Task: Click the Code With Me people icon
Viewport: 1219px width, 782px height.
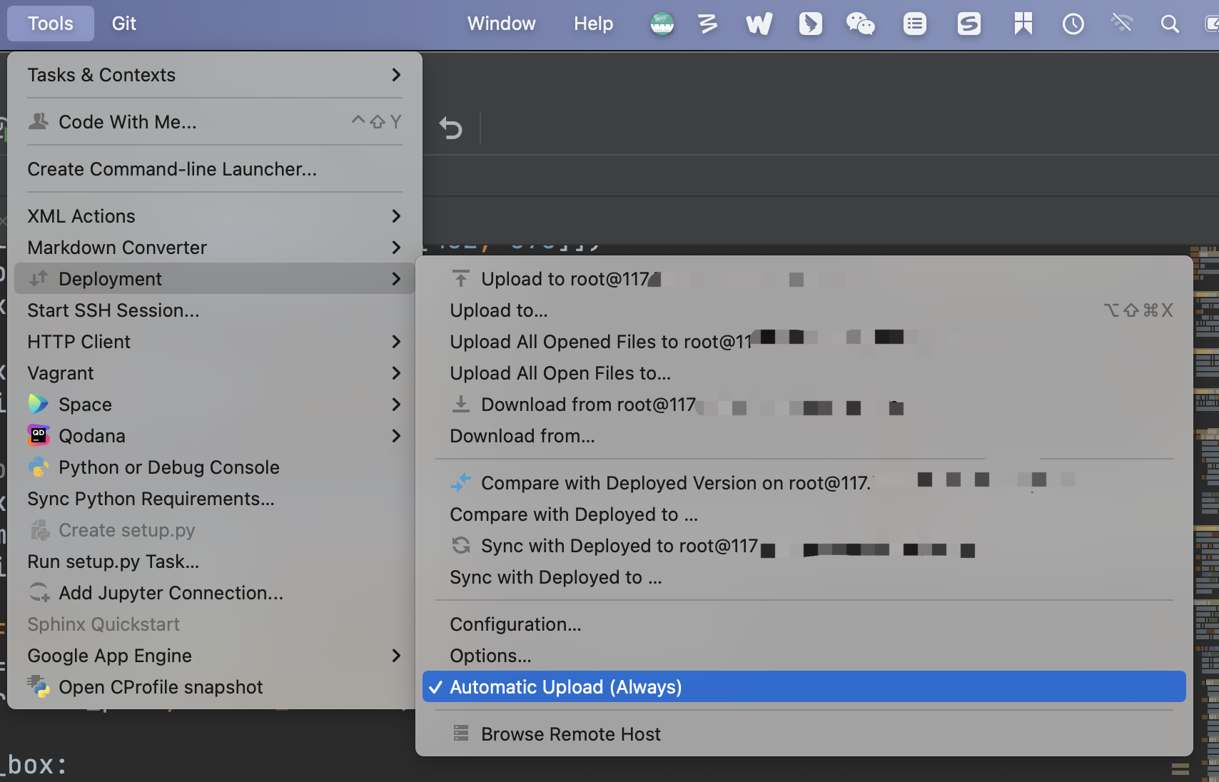Action: [x=39, y=121]
